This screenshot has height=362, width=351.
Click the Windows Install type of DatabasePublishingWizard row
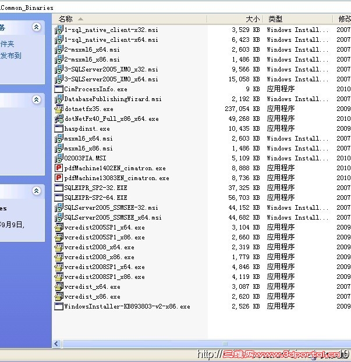click(297, 99)
